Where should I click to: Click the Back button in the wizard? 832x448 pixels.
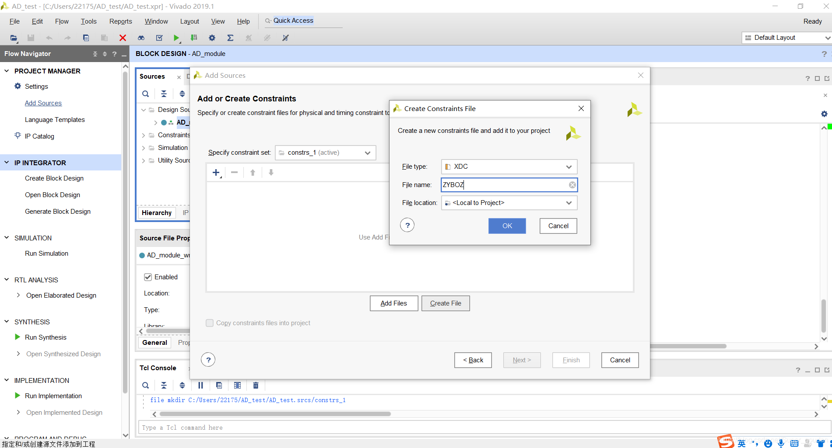[x=473, y=360]
